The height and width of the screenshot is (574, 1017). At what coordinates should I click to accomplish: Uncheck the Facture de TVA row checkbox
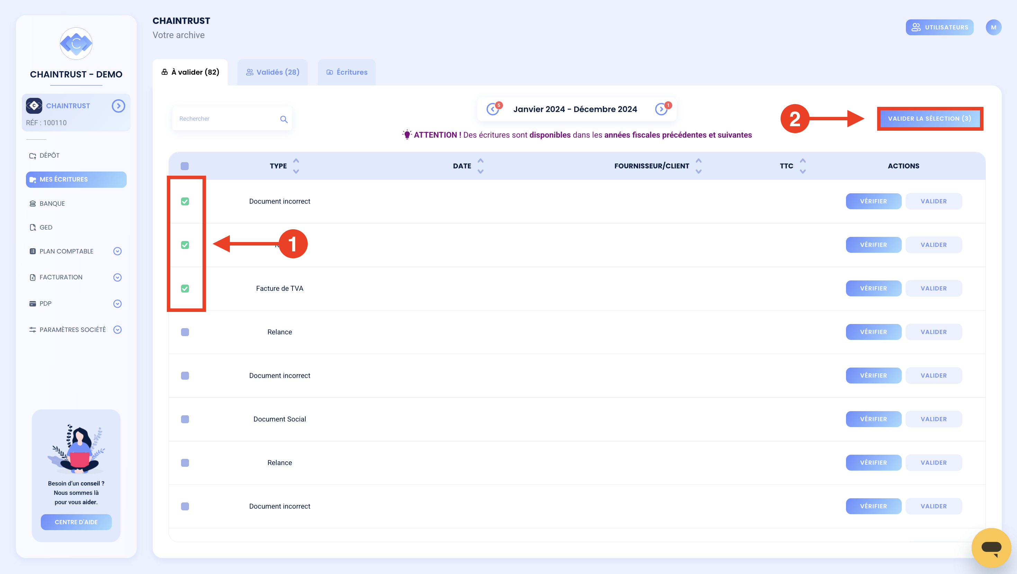(x=185, y=289)
